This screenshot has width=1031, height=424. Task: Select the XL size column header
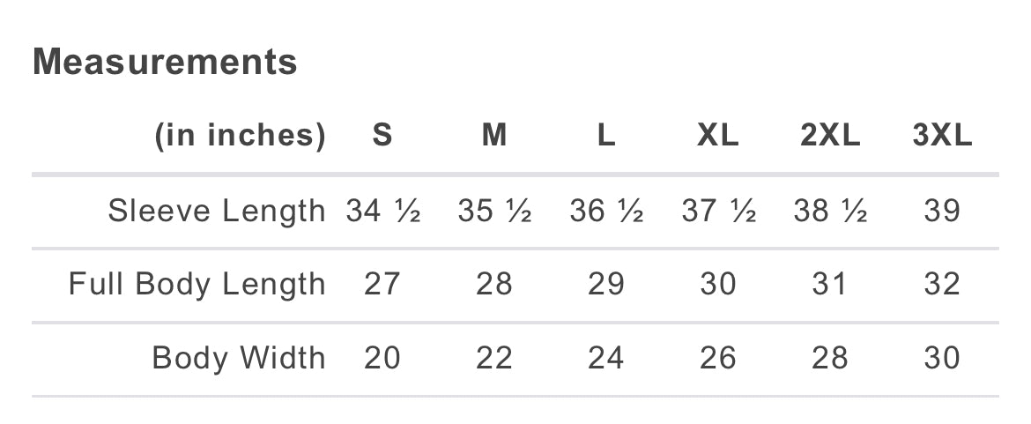click(718, 135)
